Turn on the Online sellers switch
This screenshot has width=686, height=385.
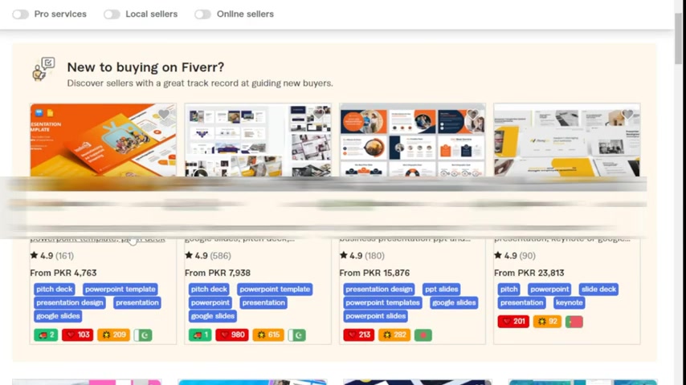coord(202,14)
